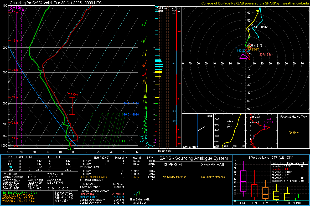Screen dimensions: 310x206
Task: Click the UP=191/21 hodograph label
Action: coord(256,45)
